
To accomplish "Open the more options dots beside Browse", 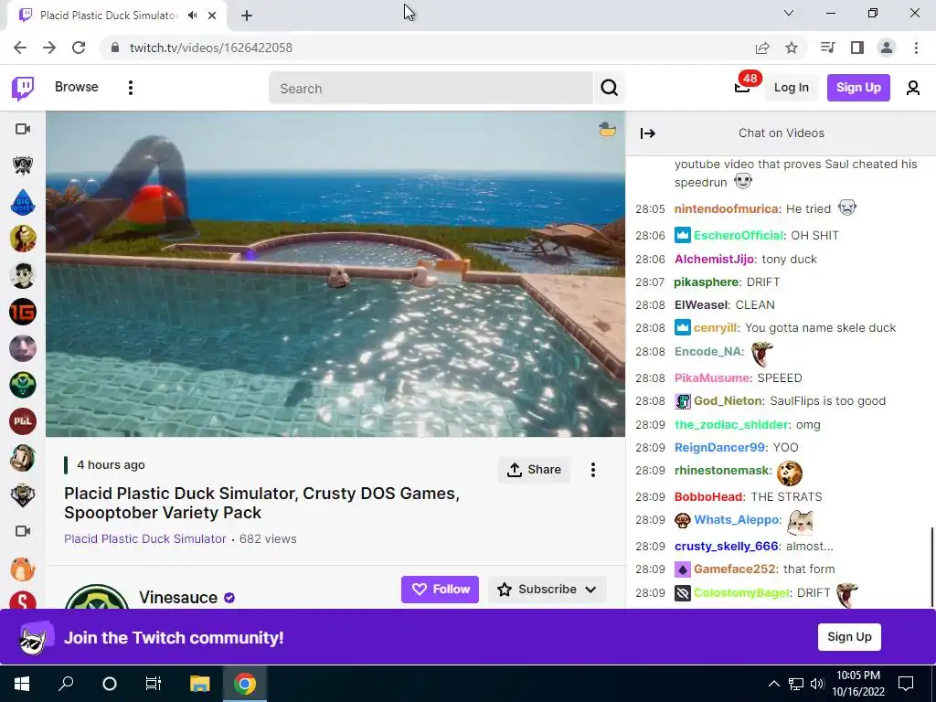I will [130, 88].
